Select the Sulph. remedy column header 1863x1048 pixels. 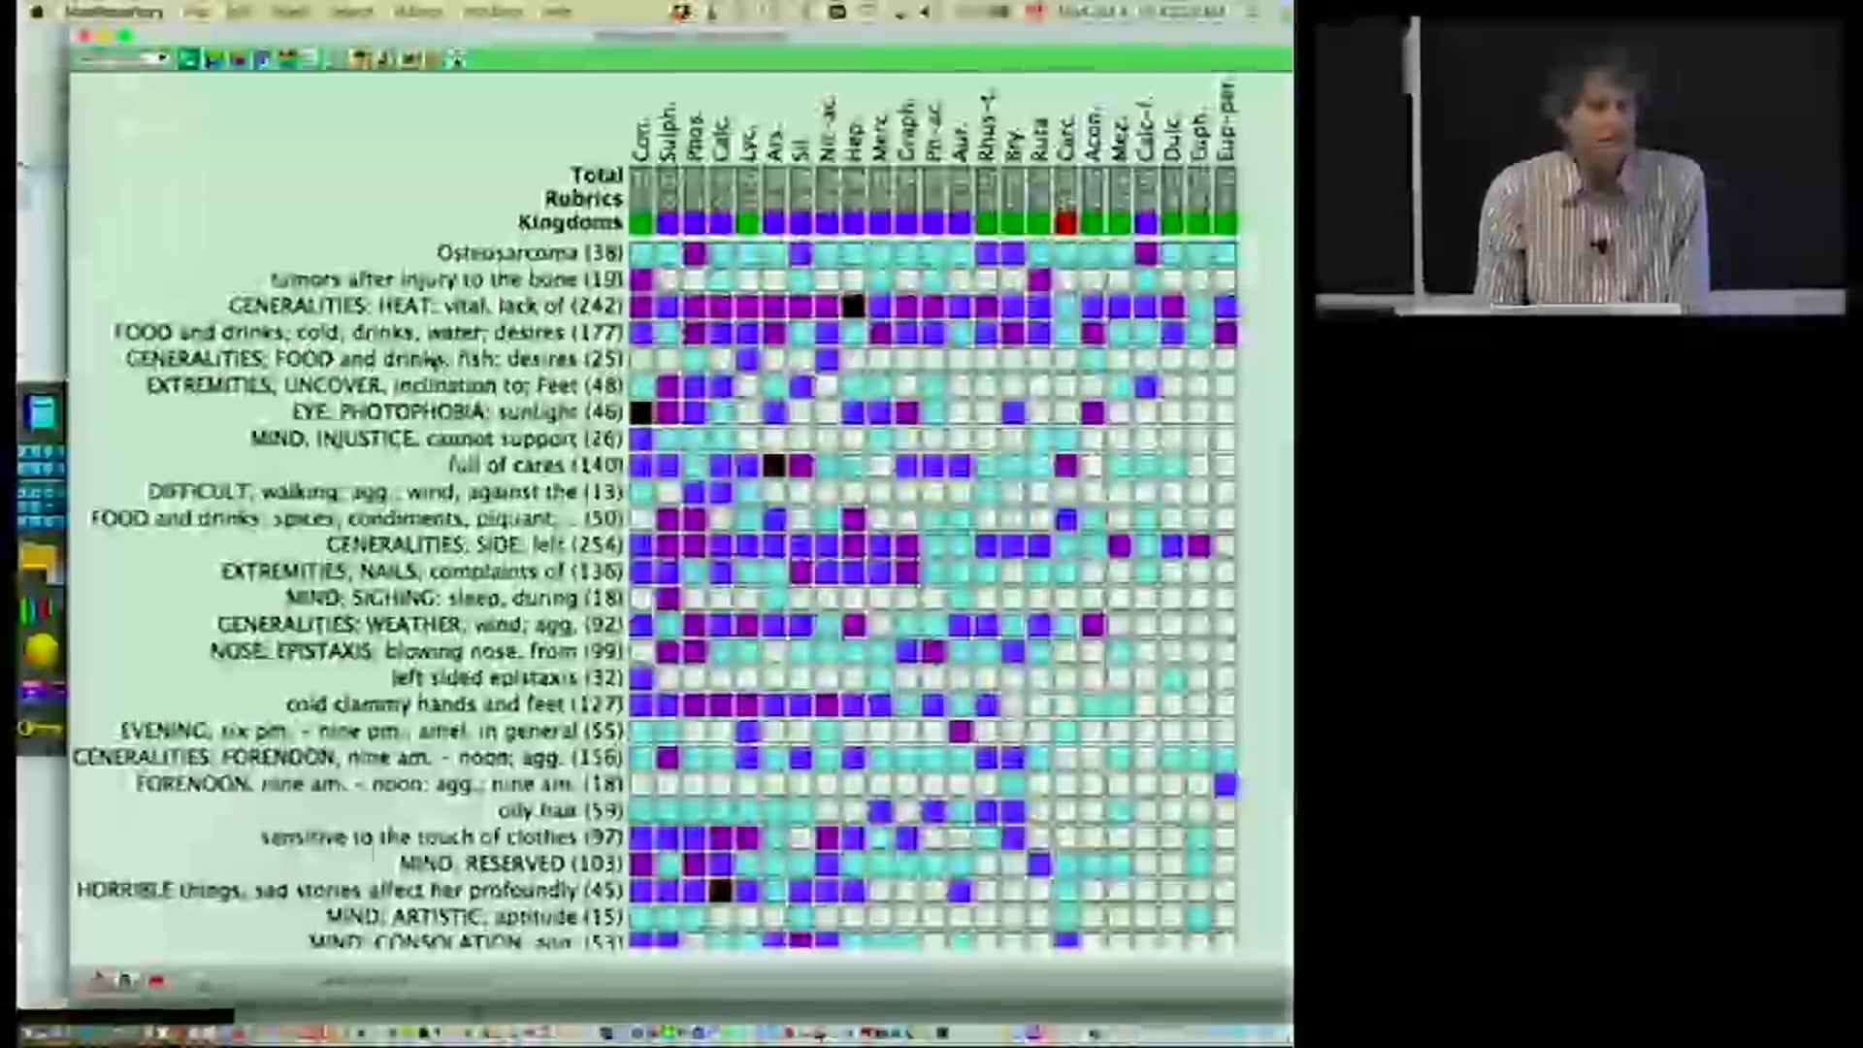pyautogui.click(x=668, y=132)
